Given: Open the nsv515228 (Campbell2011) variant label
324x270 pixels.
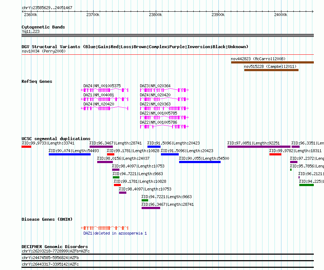Looking at the screenshot, I should 270,66.
